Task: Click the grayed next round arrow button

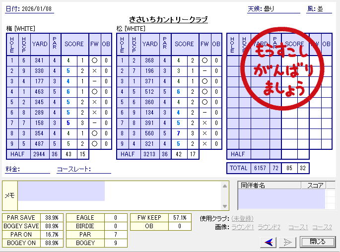Action: (x=288, y=242)
